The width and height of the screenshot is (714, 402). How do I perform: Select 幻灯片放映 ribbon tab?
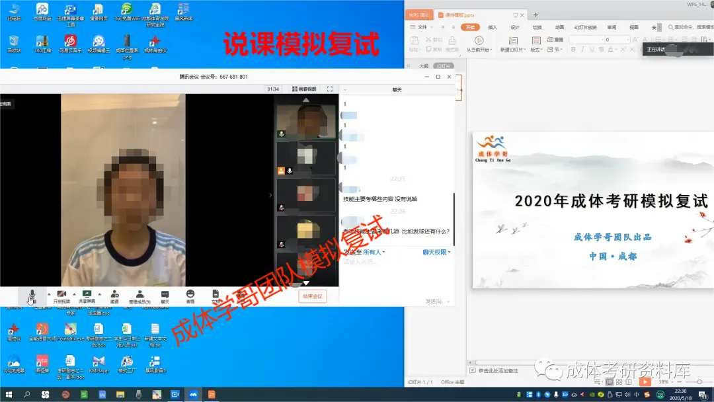click(586, 27)
